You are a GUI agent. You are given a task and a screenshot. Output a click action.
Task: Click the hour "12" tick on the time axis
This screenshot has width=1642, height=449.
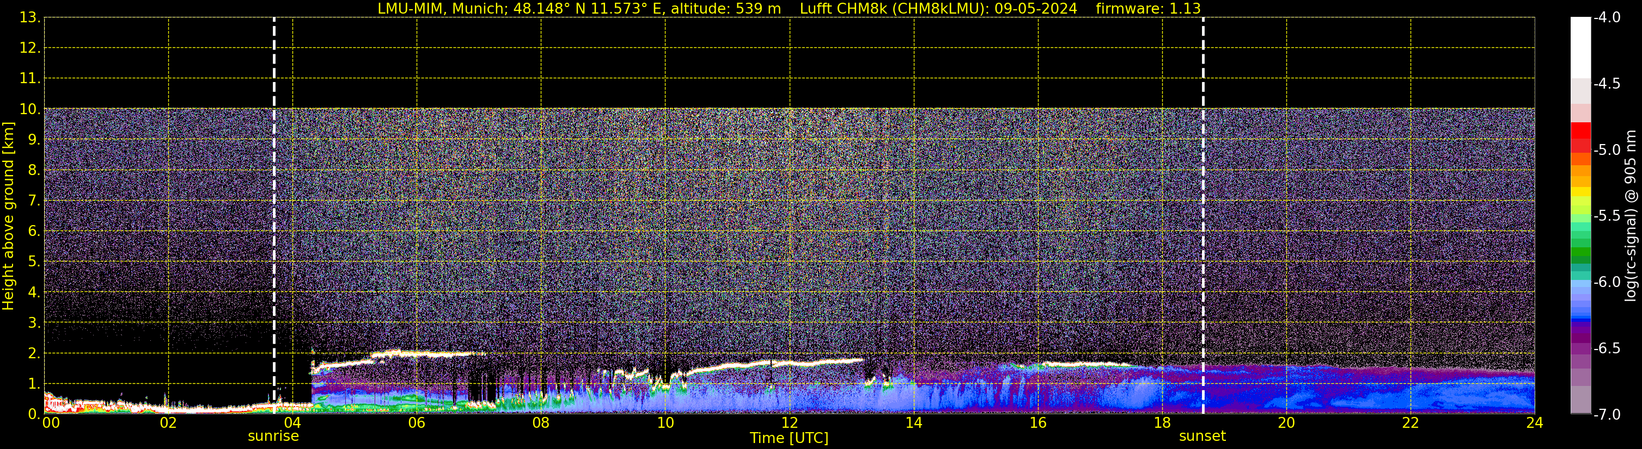pos(790,423)
